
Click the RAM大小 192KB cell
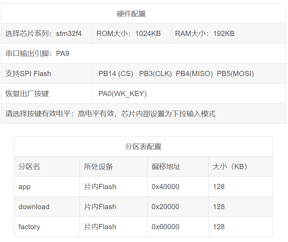click(x=205, y=34)
